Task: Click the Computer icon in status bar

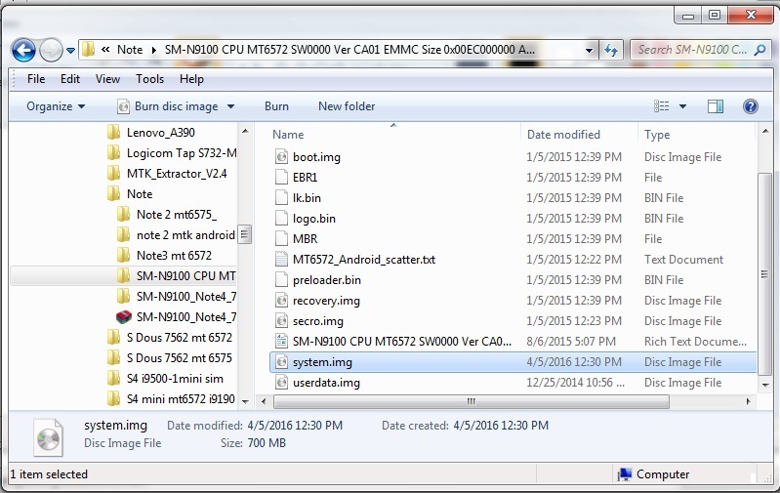Action: (625, 474)
